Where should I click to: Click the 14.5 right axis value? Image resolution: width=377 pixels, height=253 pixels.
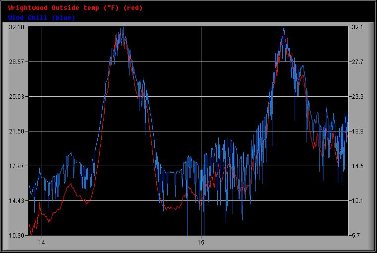pyautogui.click(x=358, y=166)
